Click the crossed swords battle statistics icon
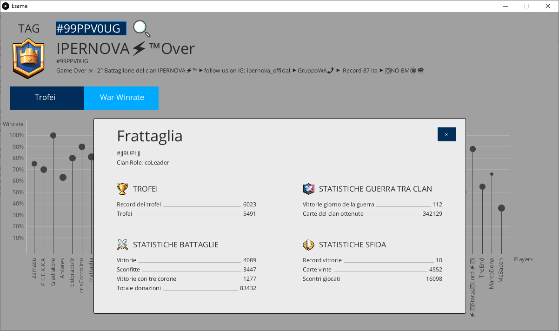 point(122,245)
